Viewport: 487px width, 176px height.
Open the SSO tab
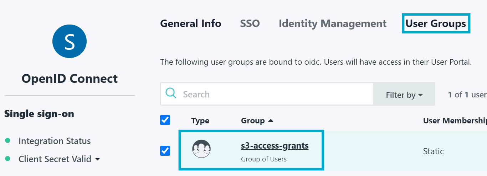(250, 23)
